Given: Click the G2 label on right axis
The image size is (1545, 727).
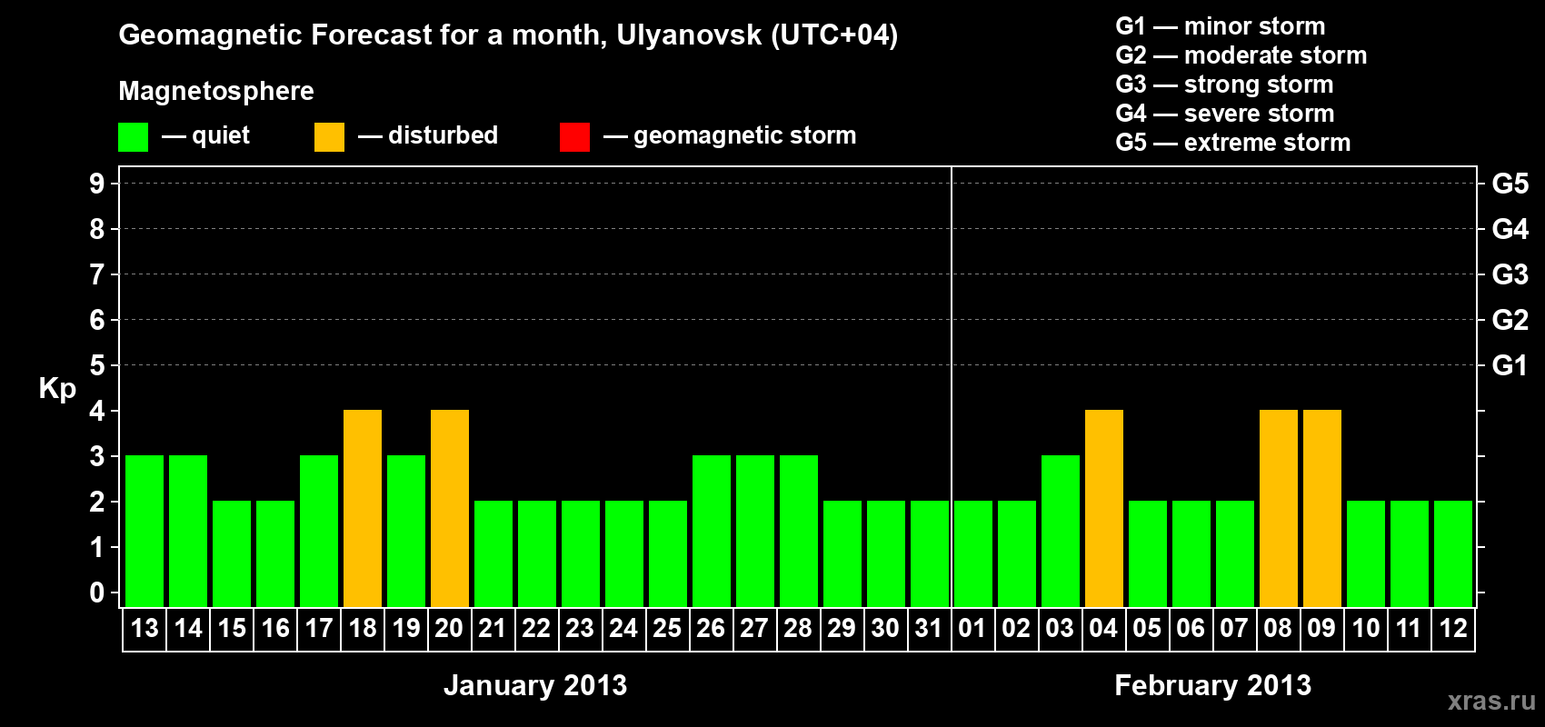Looking at the screenshot, I should point(1510,320).
